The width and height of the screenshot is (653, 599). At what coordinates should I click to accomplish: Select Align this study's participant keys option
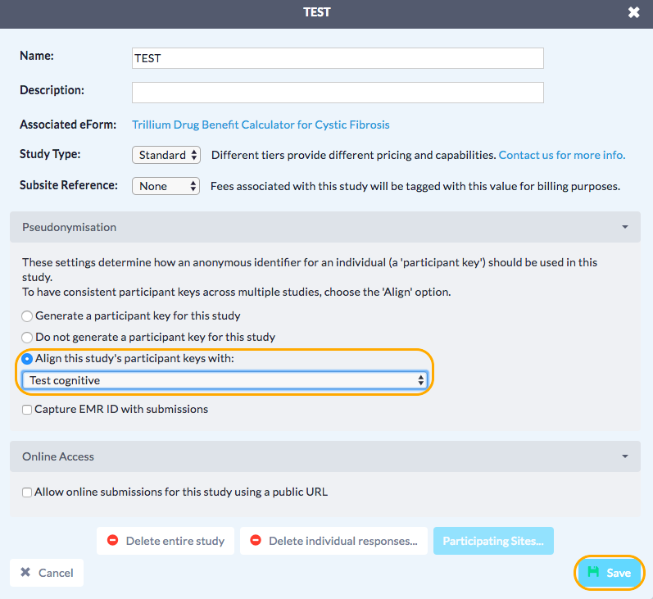coord(28,358)
